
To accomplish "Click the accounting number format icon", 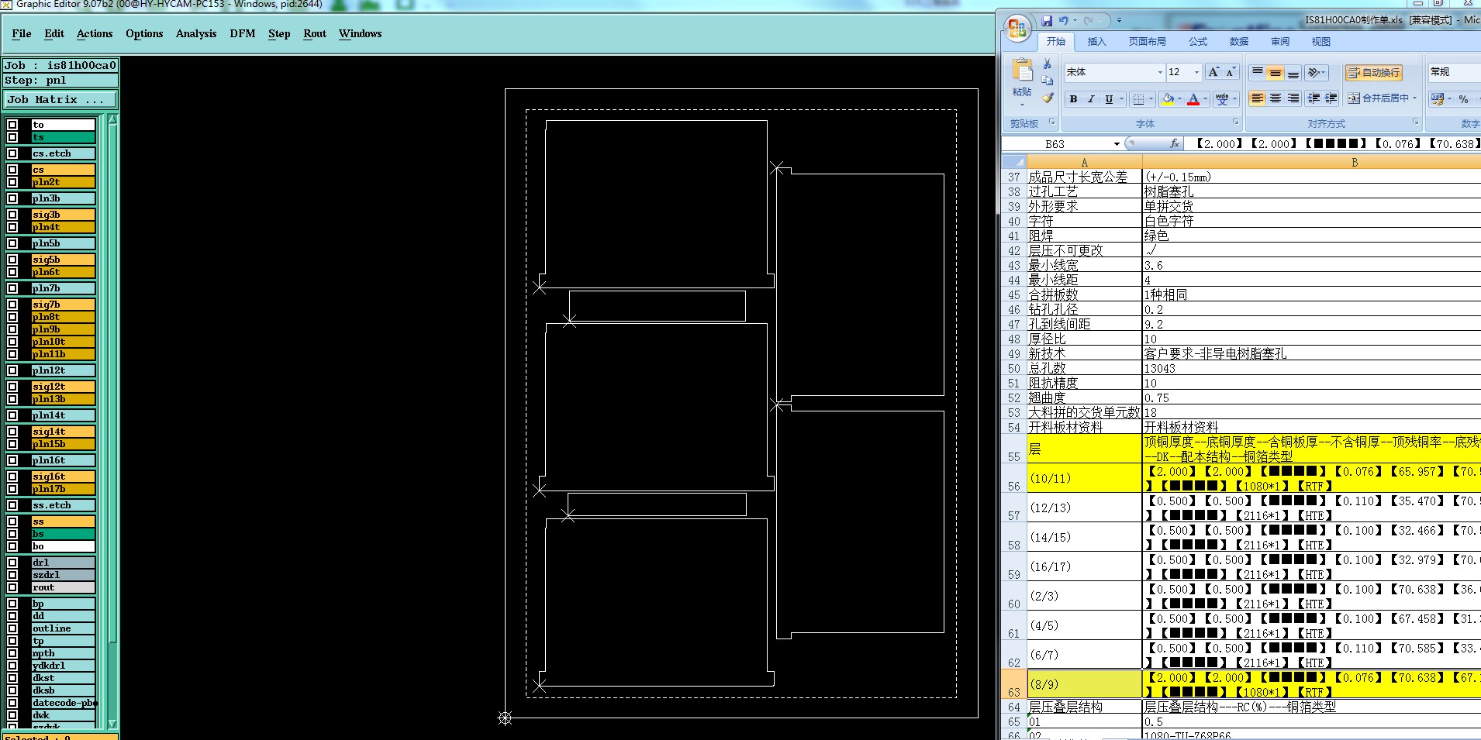I will pyautogui.click(x=1438, y=99).
